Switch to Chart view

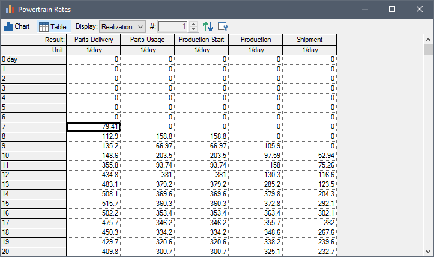pyautogui.click(x=17, y=26)
